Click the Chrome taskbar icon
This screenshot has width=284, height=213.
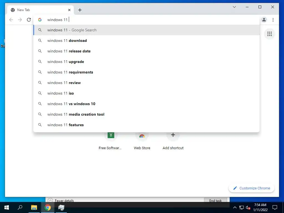pyautogui.click(x=48, y=207)
